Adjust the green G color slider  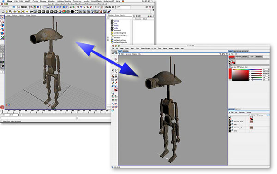(x=256, y=77)
